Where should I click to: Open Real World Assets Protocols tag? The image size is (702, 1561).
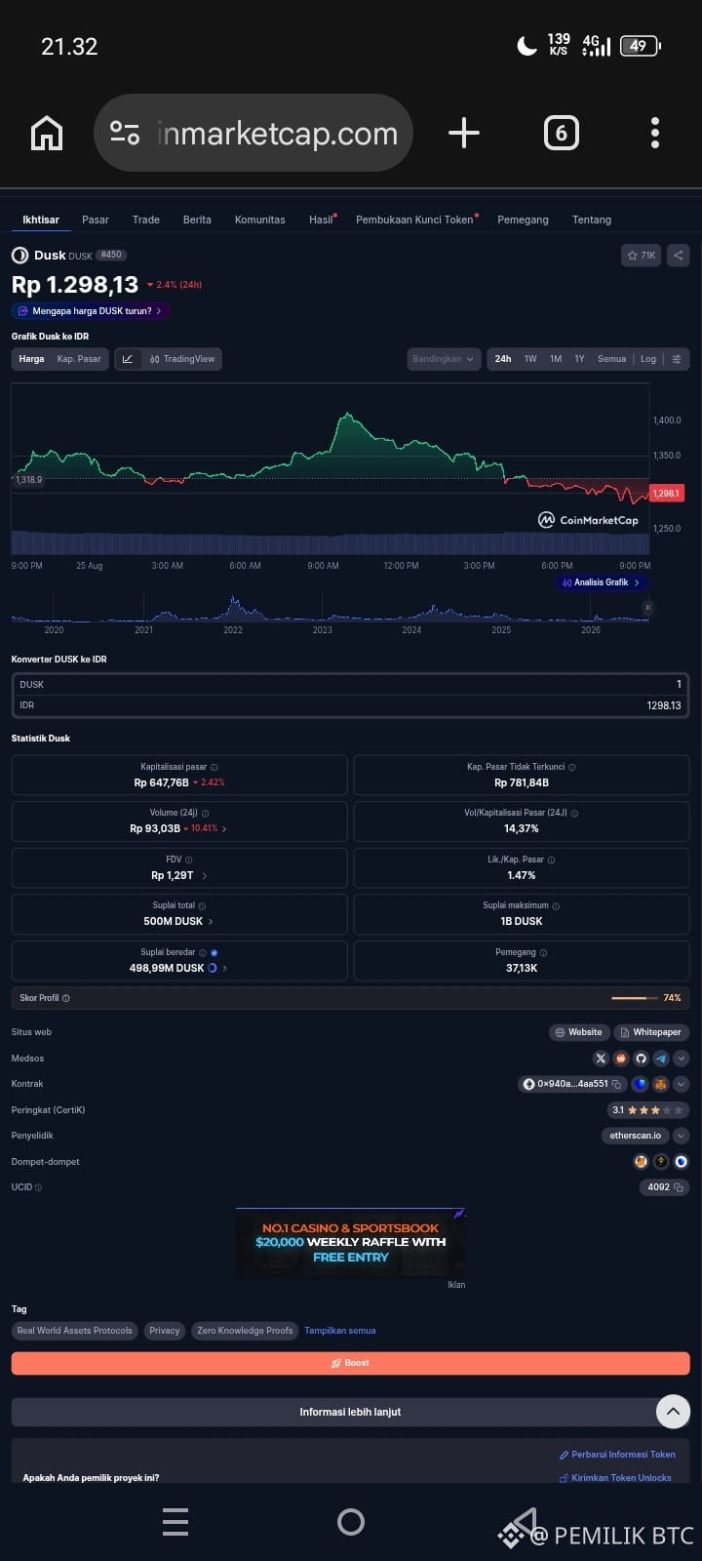pos(74,1331)
